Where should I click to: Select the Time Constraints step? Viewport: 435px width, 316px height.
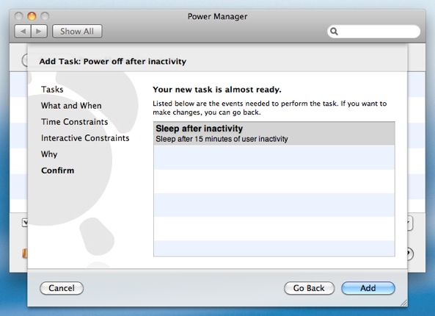point(74,122)
